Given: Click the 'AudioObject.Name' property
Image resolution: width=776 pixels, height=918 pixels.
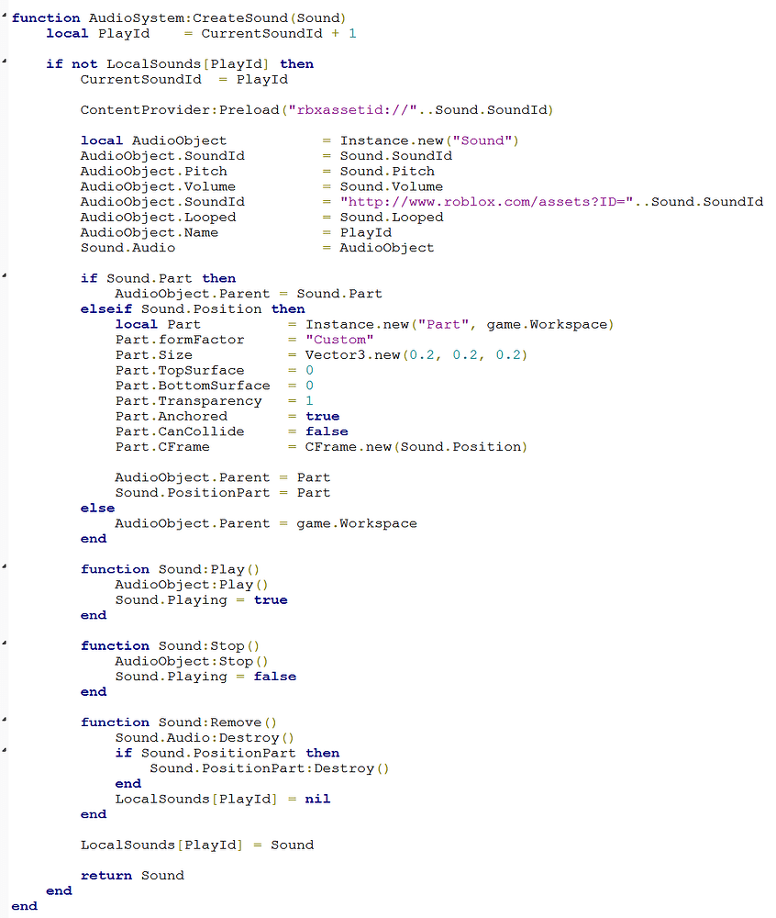Looking at the screenshot, I should [150, 232].
